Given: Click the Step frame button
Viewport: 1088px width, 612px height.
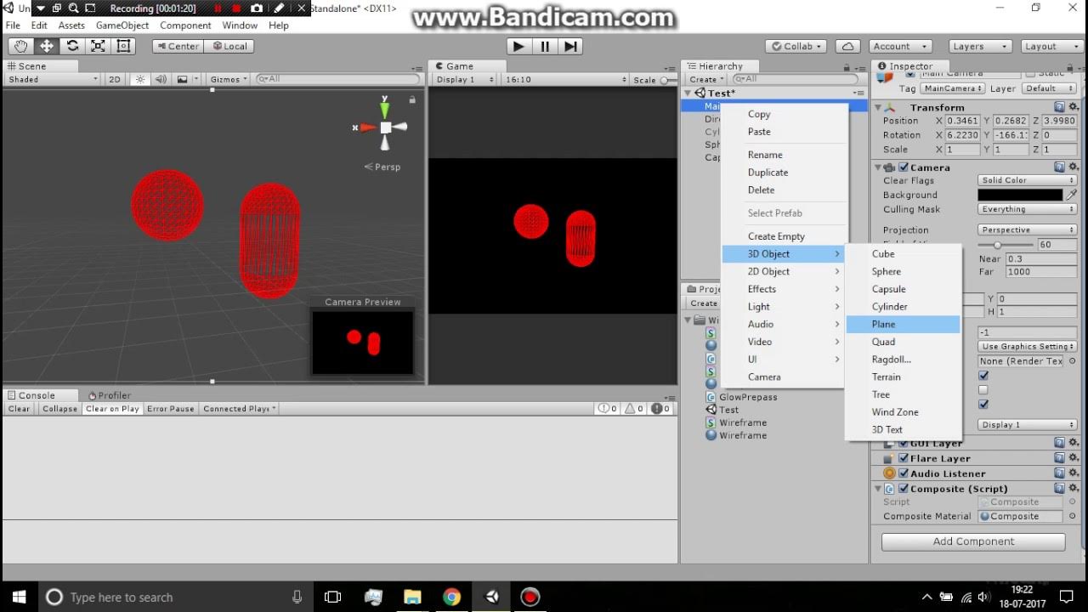Looking at the screenshot, I should click(x=570, y=46).
